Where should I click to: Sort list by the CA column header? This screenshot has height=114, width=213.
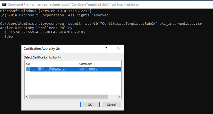pos(51,64)
